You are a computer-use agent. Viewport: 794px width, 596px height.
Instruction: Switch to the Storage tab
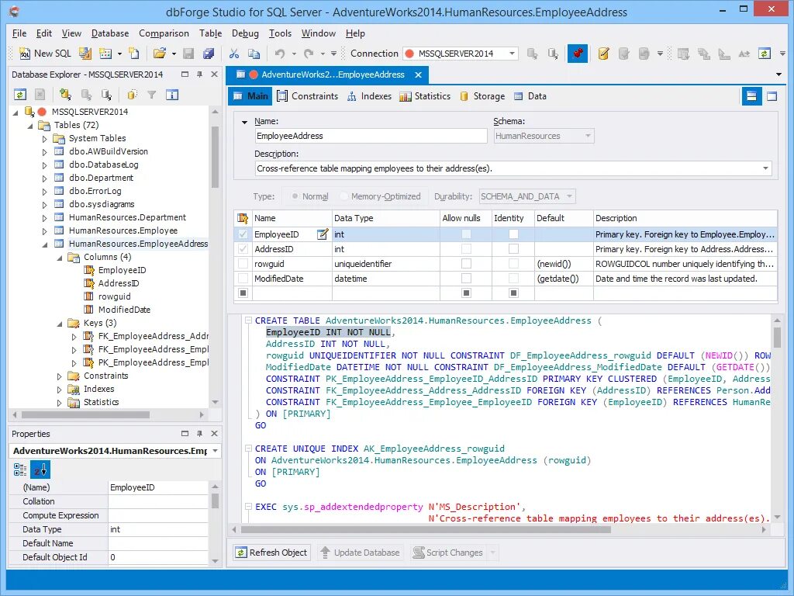coord(482,96)
